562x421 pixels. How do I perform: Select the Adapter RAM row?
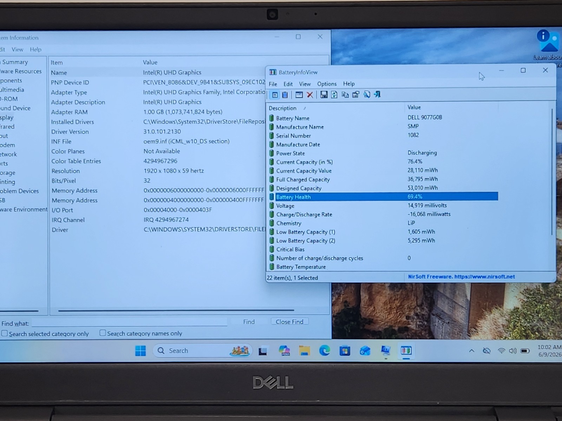click(x=158, y=112)
